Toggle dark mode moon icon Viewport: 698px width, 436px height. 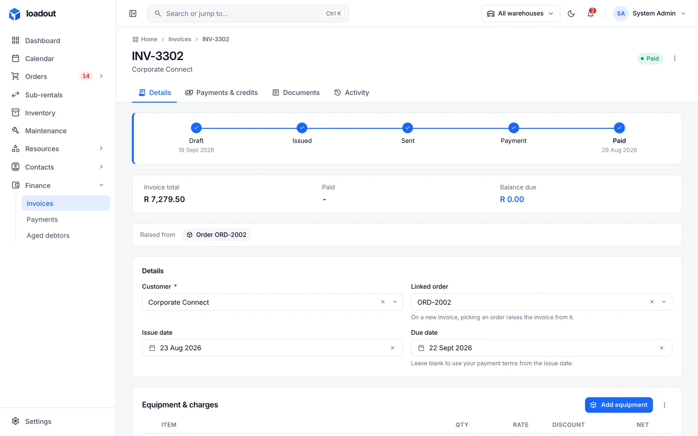pos(571,14)
